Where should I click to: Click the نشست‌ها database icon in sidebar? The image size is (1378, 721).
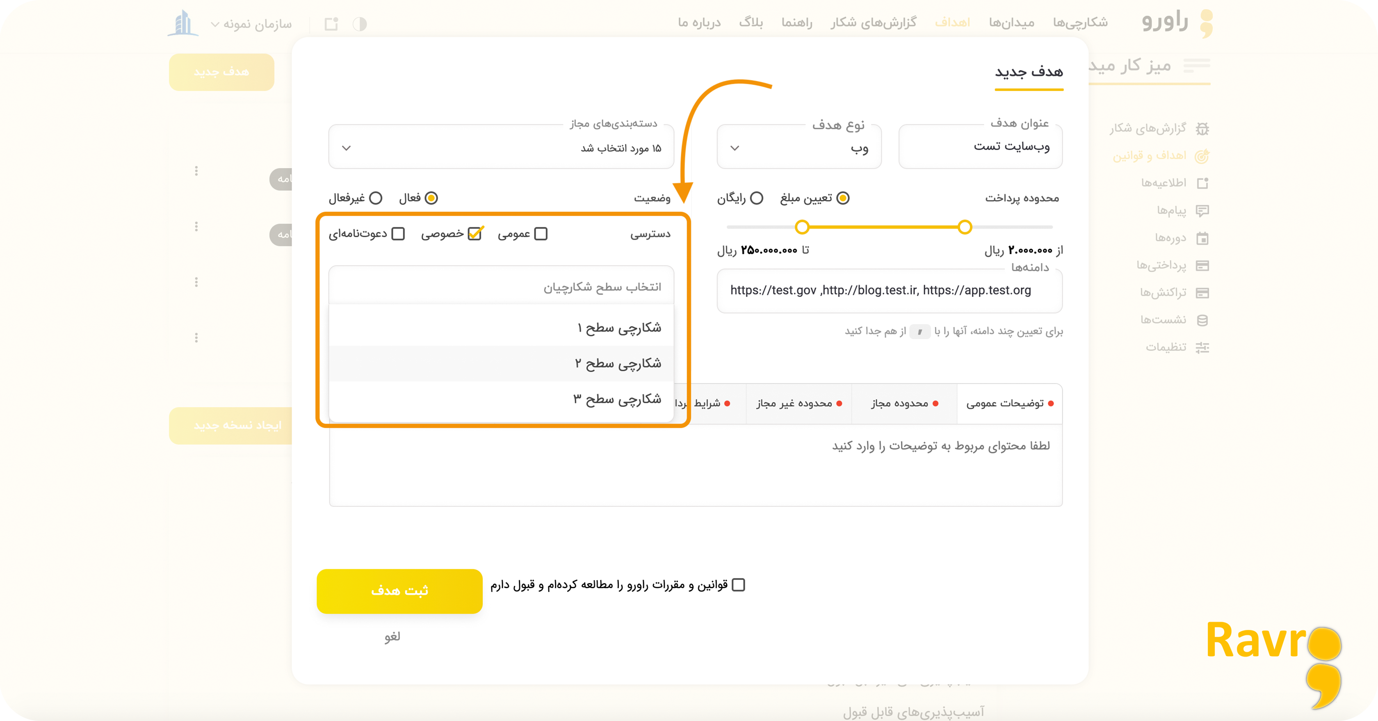point(1202,320)
